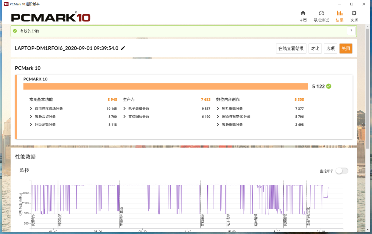Open the 选项 gear icon
This screenshot has height=234, width=372.
(x=354, y=13)
